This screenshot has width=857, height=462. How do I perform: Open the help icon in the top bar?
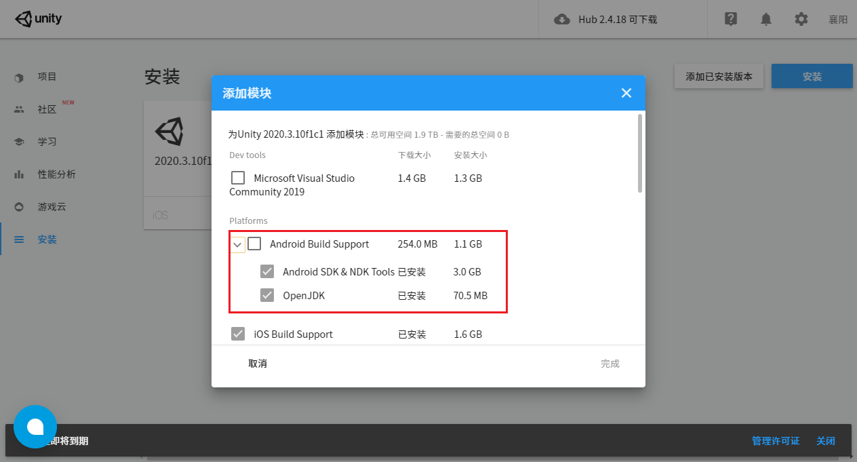(x=731, y=19)
